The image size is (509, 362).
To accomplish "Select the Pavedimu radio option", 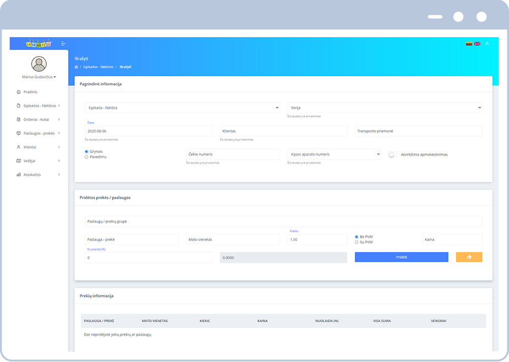I will click(87, 157).
